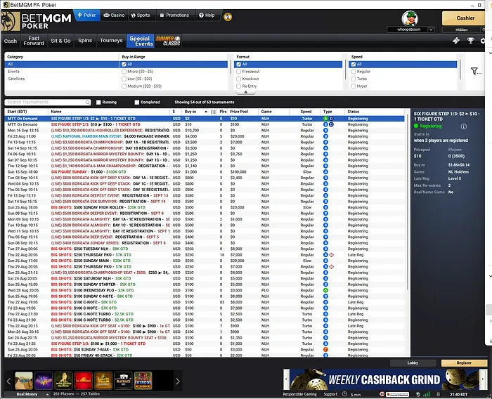Click the padlock icon in status bar
The height and width of the screenshot is (399, 492).
pos(438,394)
